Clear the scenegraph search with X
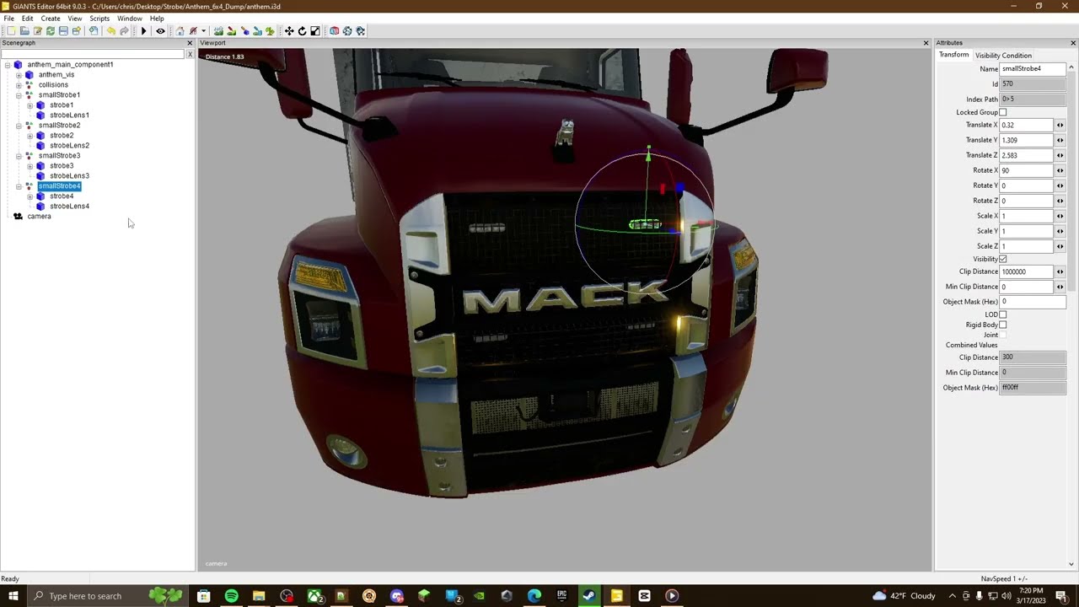The height and width of the screenshot is (607, 1079). 190,55
